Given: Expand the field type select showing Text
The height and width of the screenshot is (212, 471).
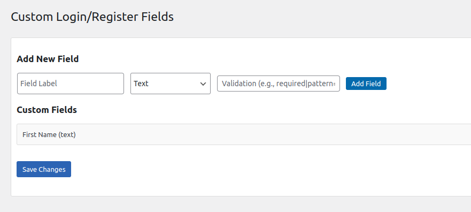Looking at the screenshot, I should click(171, 84).
